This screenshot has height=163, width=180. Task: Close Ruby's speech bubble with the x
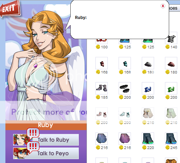pos(163,6)
